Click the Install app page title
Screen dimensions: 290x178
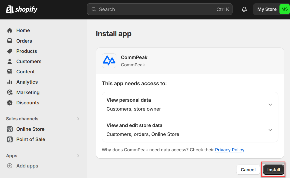click(114, 34)
